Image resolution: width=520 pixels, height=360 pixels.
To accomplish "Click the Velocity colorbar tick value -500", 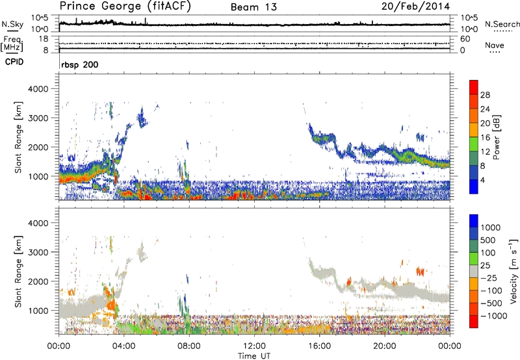I will [x=491, y=303].
